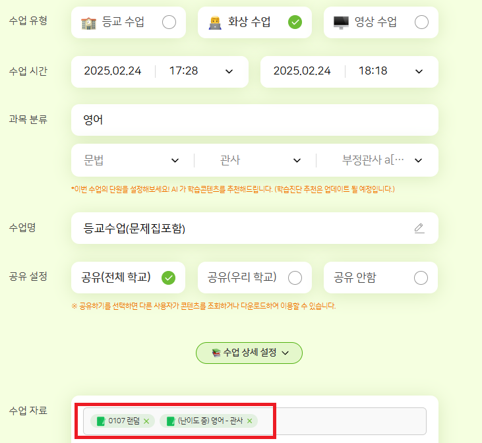Click the book icon on 영어 - 관사 tag
The image size is (482, 443).
[171, 421]
